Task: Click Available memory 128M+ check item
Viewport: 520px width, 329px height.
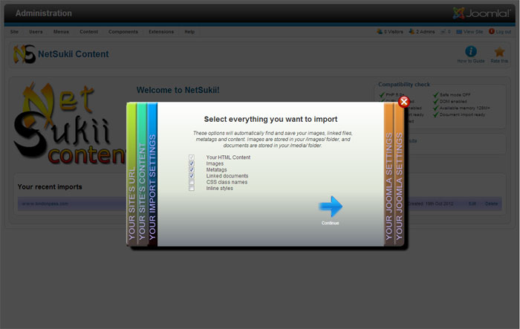Action: coord(461,108)
